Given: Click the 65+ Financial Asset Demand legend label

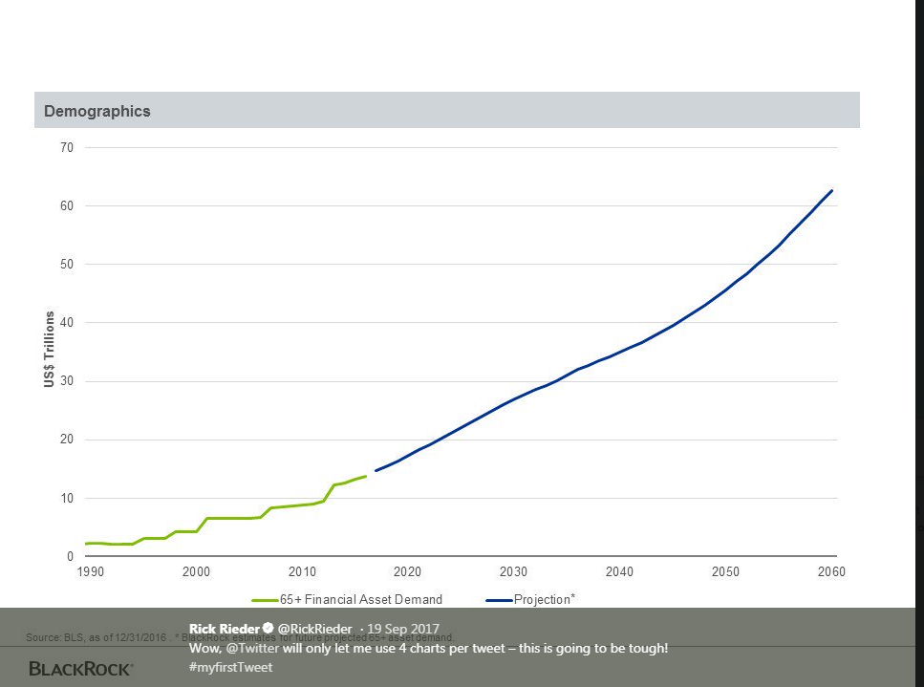Looking at the screenshot, I should tap(360, 599).
